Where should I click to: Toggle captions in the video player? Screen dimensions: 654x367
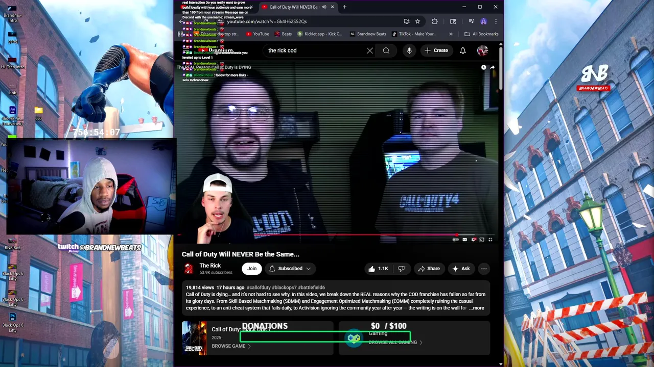tap(464, 240)
